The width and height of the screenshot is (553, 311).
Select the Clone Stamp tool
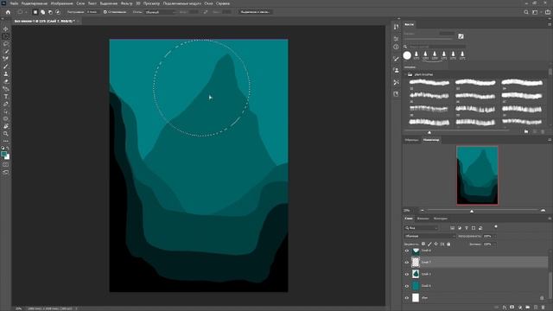point(6,73)
